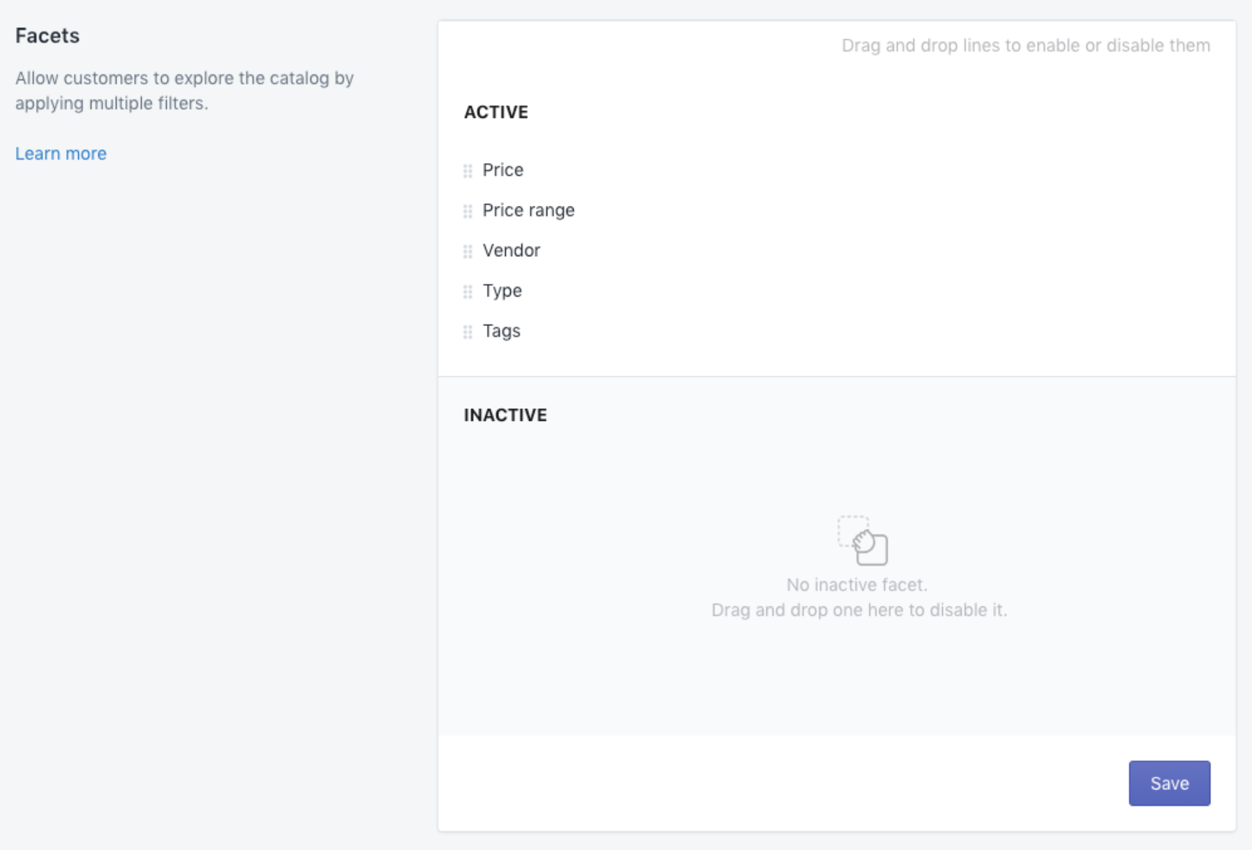Click the 'Drag and drop lines' hint text
The width and height of the screenshot is (1252, 850).
tap(1026, 46)
